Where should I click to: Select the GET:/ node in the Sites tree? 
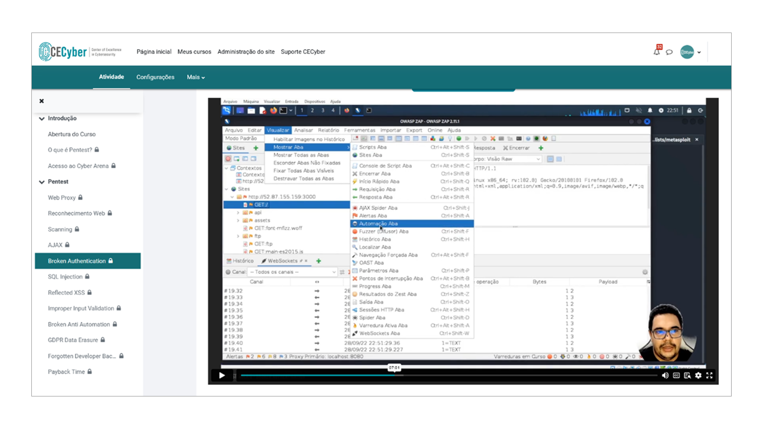tap(287, 205)
